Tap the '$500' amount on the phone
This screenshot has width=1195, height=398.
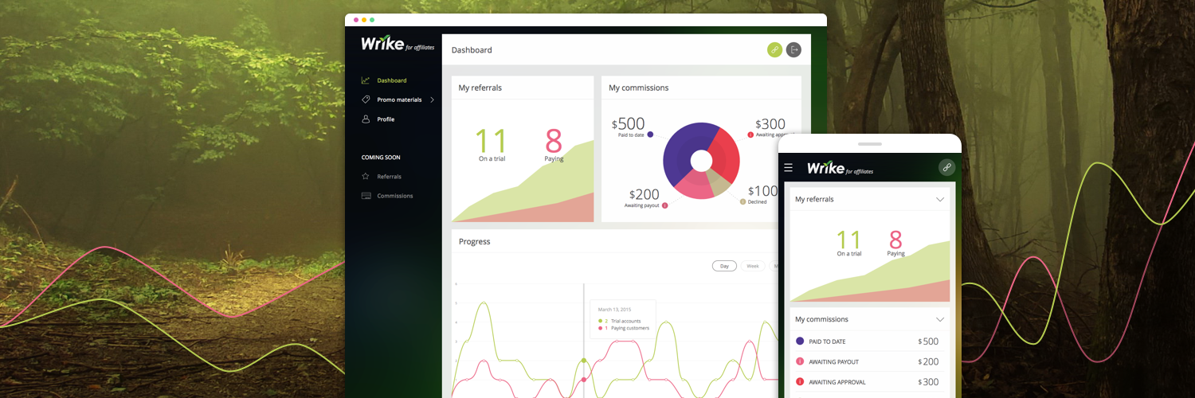point(928,341)
